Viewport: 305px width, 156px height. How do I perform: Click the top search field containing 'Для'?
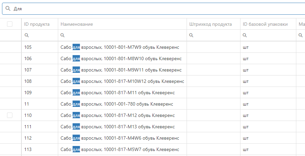[154, 9]
